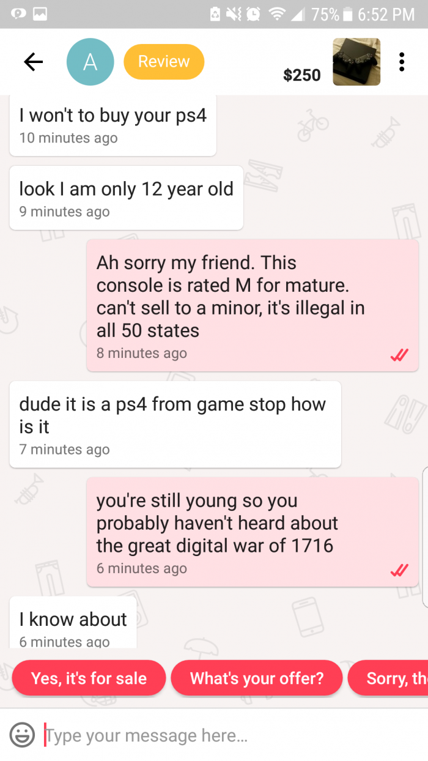
Task: Tap the battery icon in status bar
Action: tap(347, 14)
